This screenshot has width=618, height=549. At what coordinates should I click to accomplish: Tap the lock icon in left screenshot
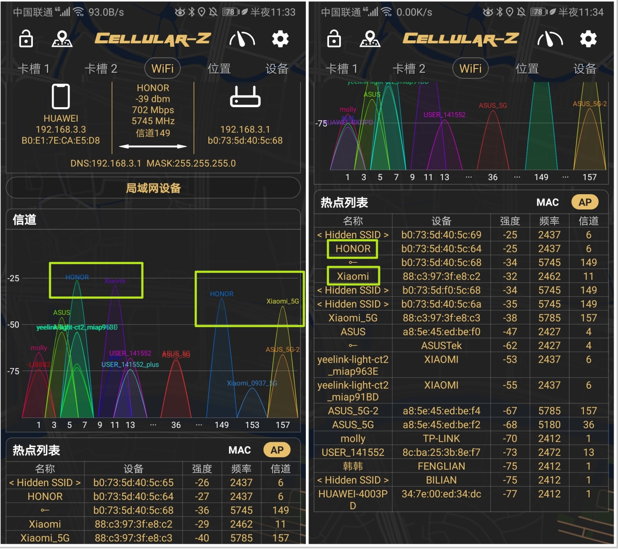pos(26,39)
